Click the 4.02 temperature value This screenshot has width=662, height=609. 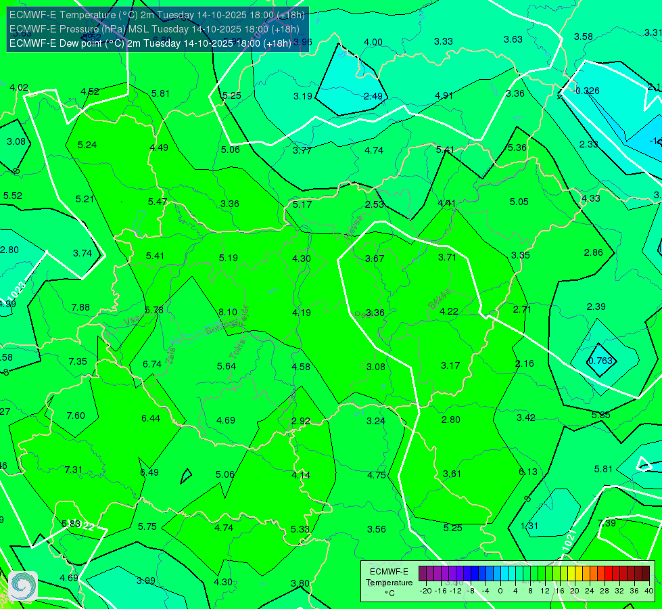18,87
